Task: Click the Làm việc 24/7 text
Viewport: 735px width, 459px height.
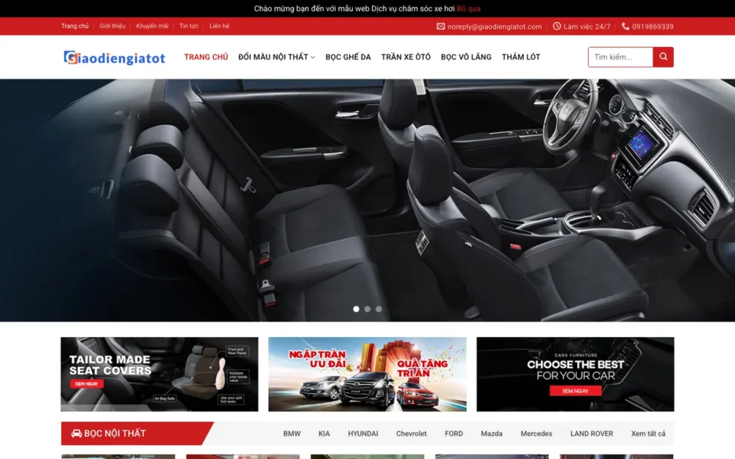Action: (x=587, y=26)
